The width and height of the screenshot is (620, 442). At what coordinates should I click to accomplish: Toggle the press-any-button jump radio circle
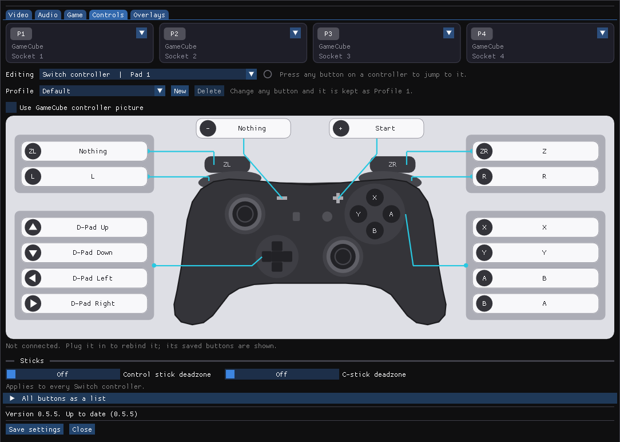click(268, 74)
